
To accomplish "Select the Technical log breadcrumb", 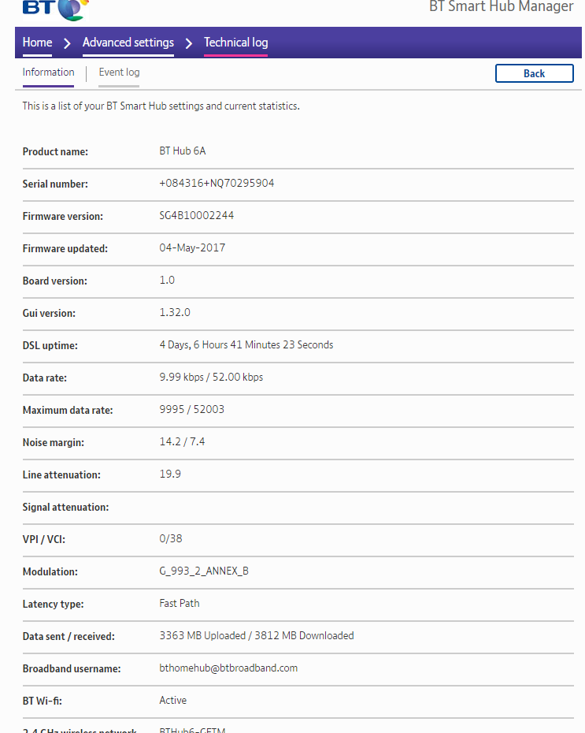I will [235, 43].
